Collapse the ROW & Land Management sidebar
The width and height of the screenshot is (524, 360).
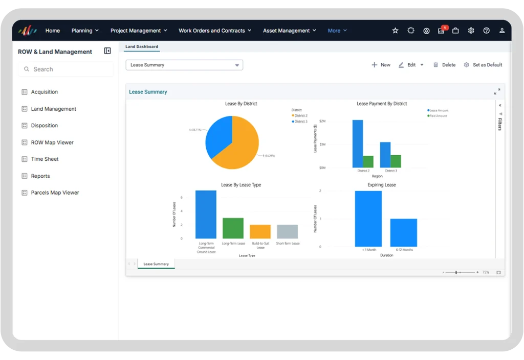pyautogui.click(x=107, y=51)
